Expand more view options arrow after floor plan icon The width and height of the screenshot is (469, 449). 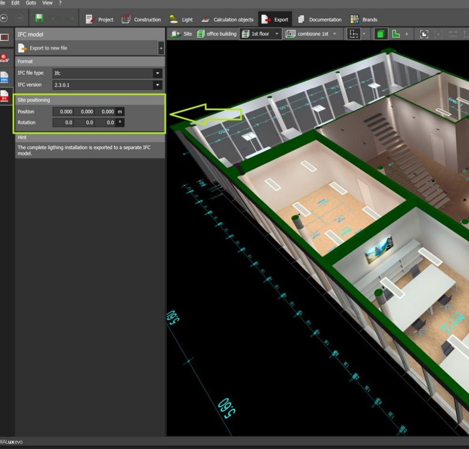click(x=407, y=34)
